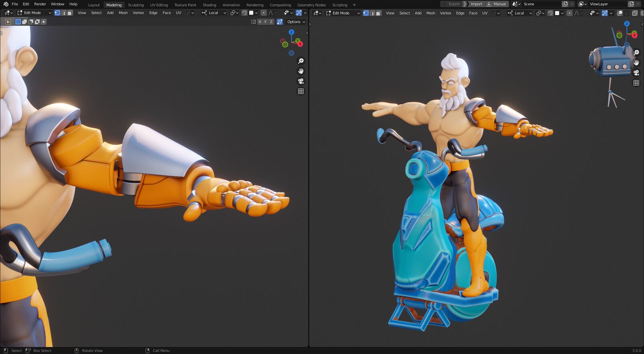This screenshot has width=644, height=354.
Task: Open normals dropdown next to UV in left viewport
Action: coord(190,13)
